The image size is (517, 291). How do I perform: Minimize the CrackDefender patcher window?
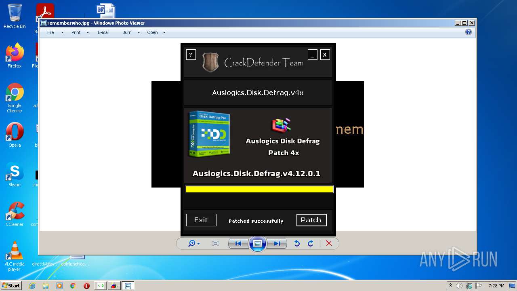click(312, 55)
